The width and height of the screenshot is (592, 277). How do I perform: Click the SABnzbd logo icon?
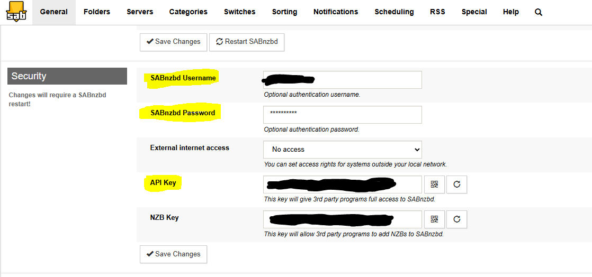click(16, 12)
